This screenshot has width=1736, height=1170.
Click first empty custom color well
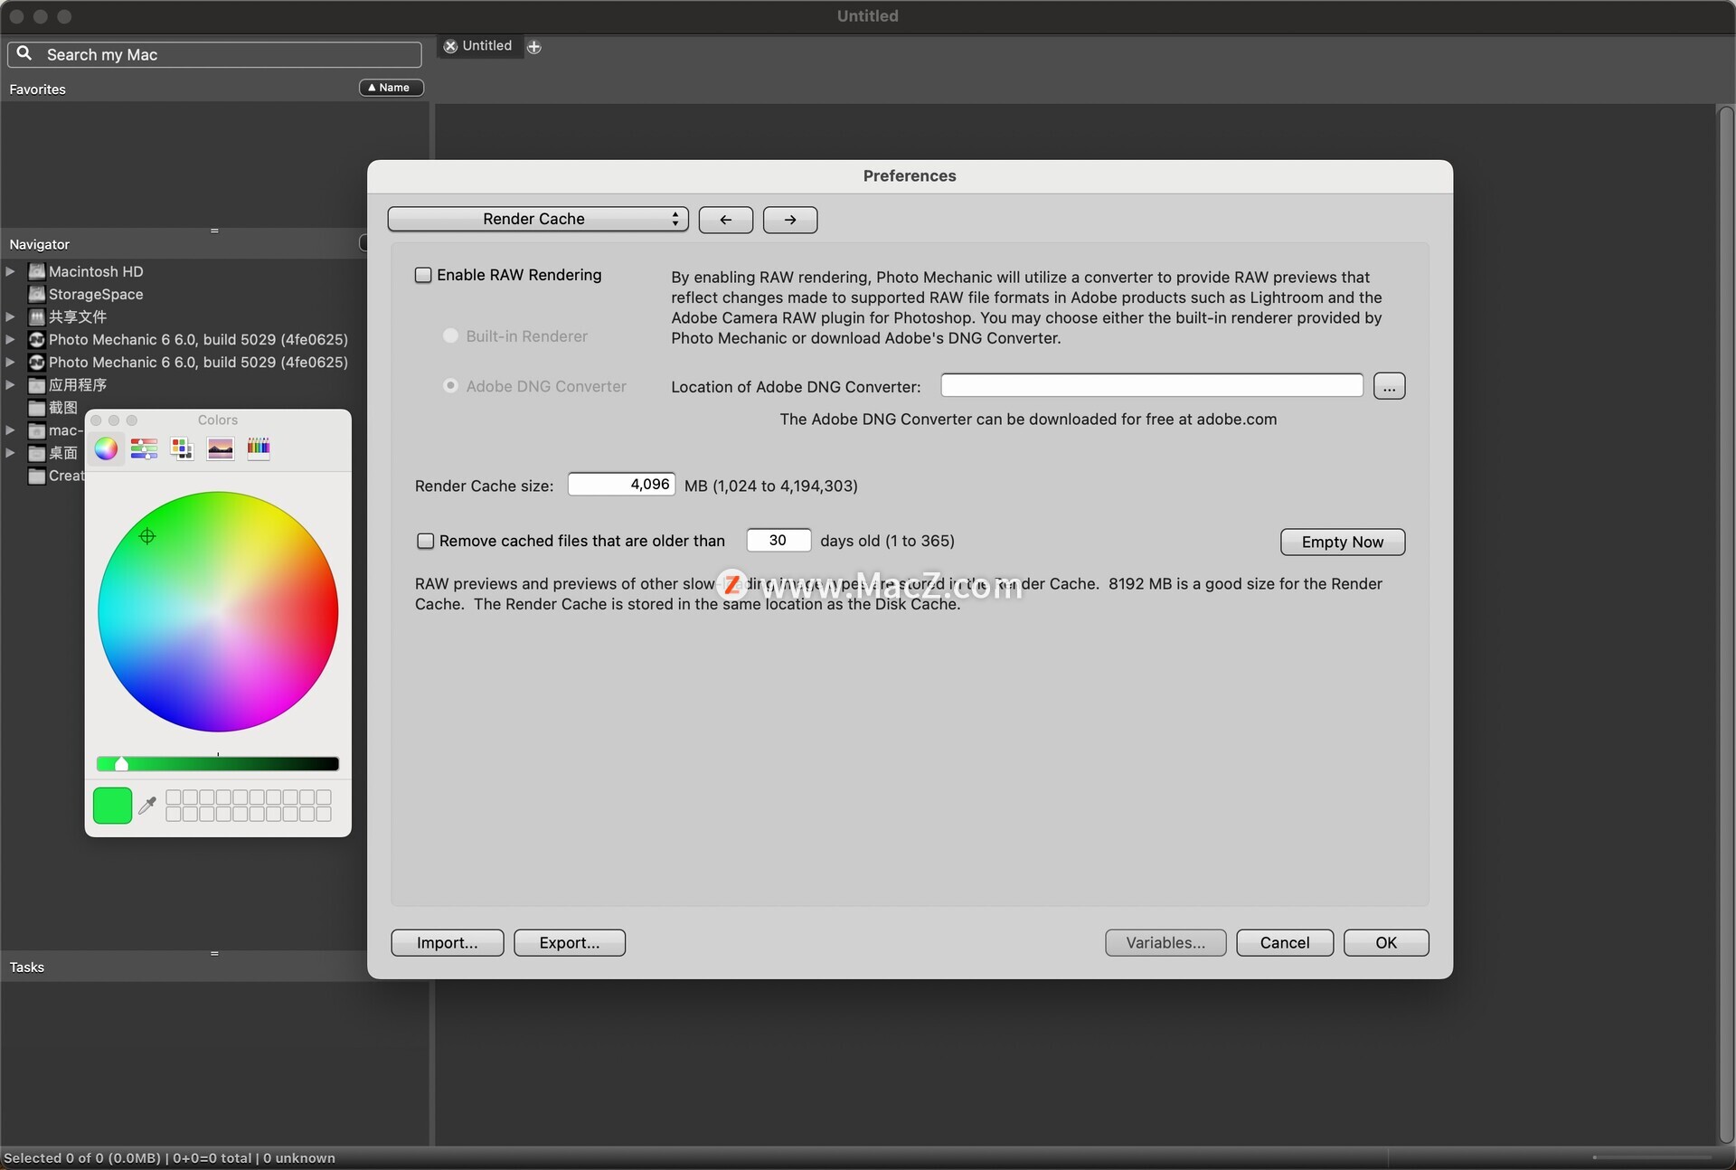pos(174,797)
